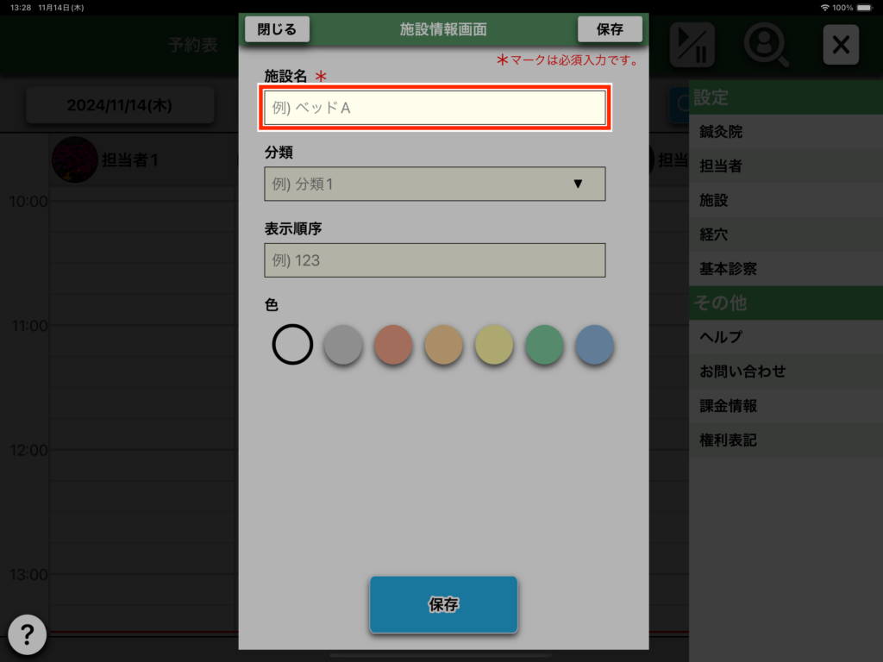The image size is (883, 662).
Task: Open the 2024/11/14(木) date picker
Action: click(119, 105)
